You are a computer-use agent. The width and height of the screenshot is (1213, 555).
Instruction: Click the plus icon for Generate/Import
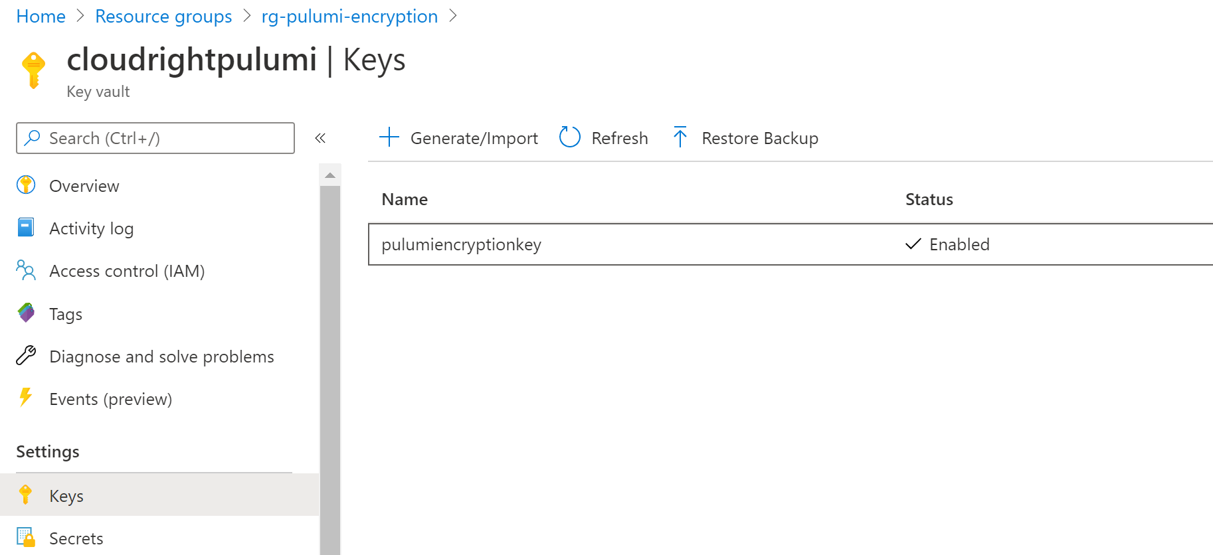point(389,137)
